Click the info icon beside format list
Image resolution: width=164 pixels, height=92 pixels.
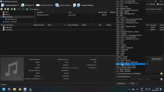point(148,64)
